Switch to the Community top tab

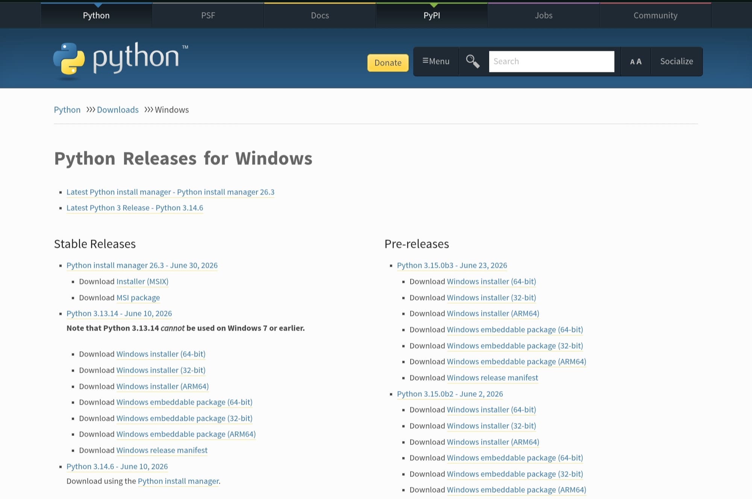[655, 15]
